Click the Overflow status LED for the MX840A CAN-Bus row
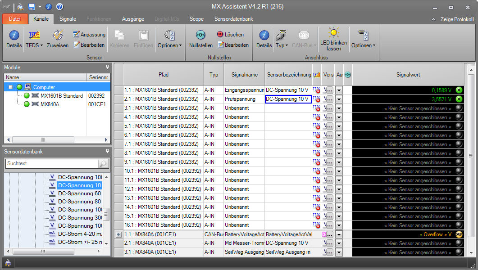478x270 pixels. [x=459, y=234]
